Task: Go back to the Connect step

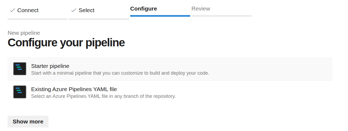Action: pos(28,10)
